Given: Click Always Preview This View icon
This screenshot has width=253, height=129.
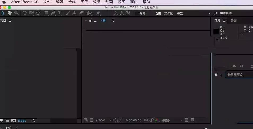Looking at the screenshot, I should (86, 120).
